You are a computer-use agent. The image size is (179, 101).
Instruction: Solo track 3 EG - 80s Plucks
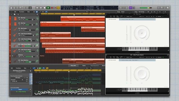(x=21, y=30)
